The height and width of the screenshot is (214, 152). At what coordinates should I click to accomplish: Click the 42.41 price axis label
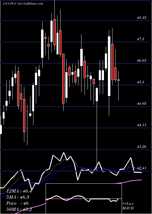tap(142, 168)
